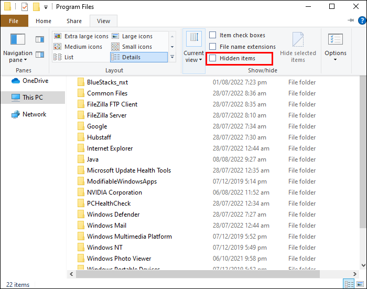Click File folder type in Google row
The height and width of the screenshot is (289, 367).
tap(302, 126)
